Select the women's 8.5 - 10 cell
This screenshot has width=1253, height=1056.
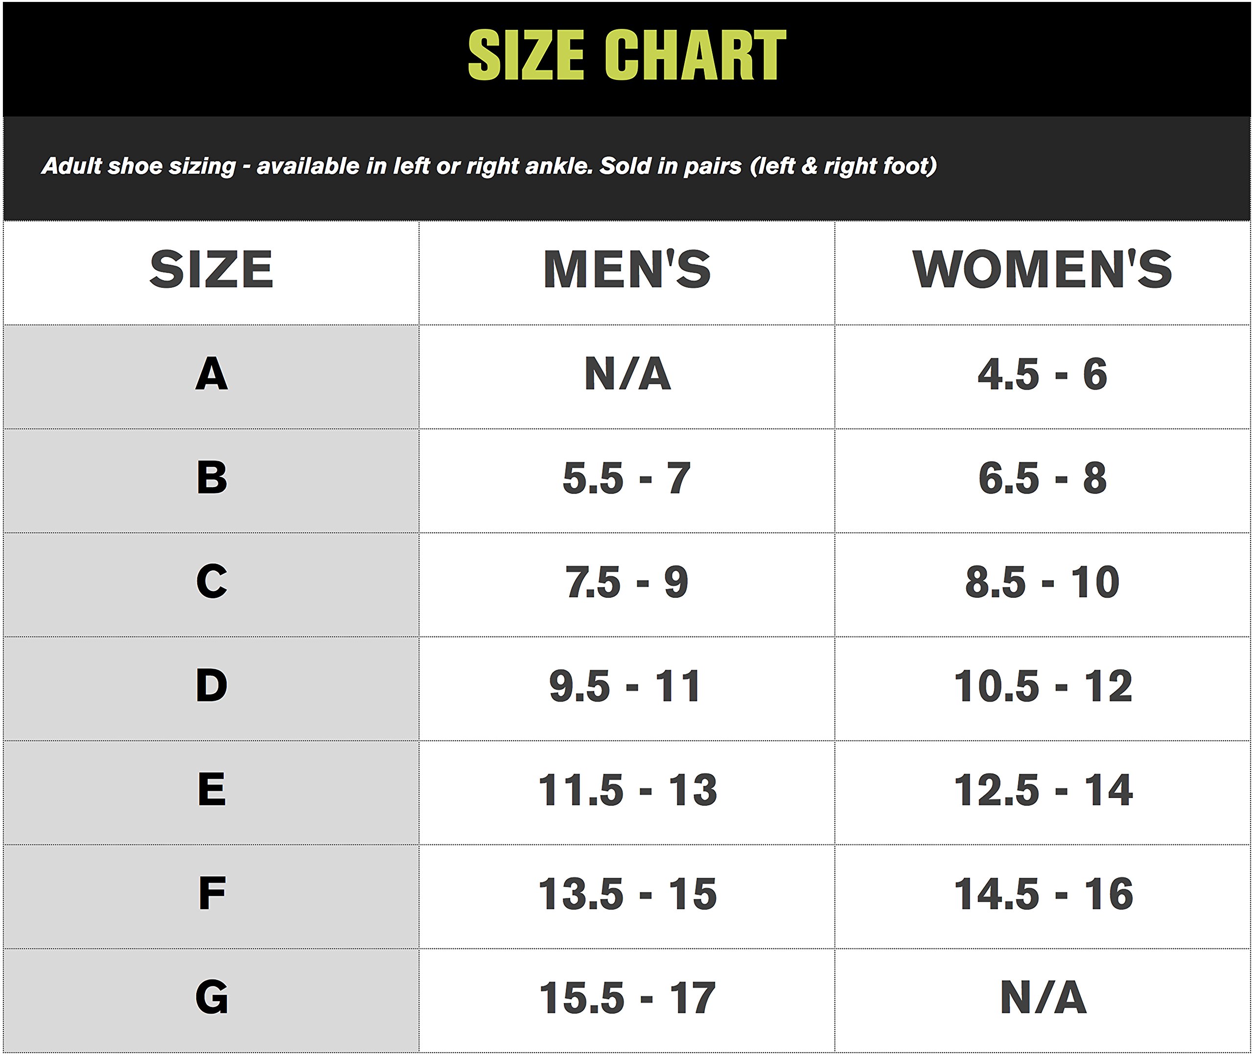coord(1042,582)
